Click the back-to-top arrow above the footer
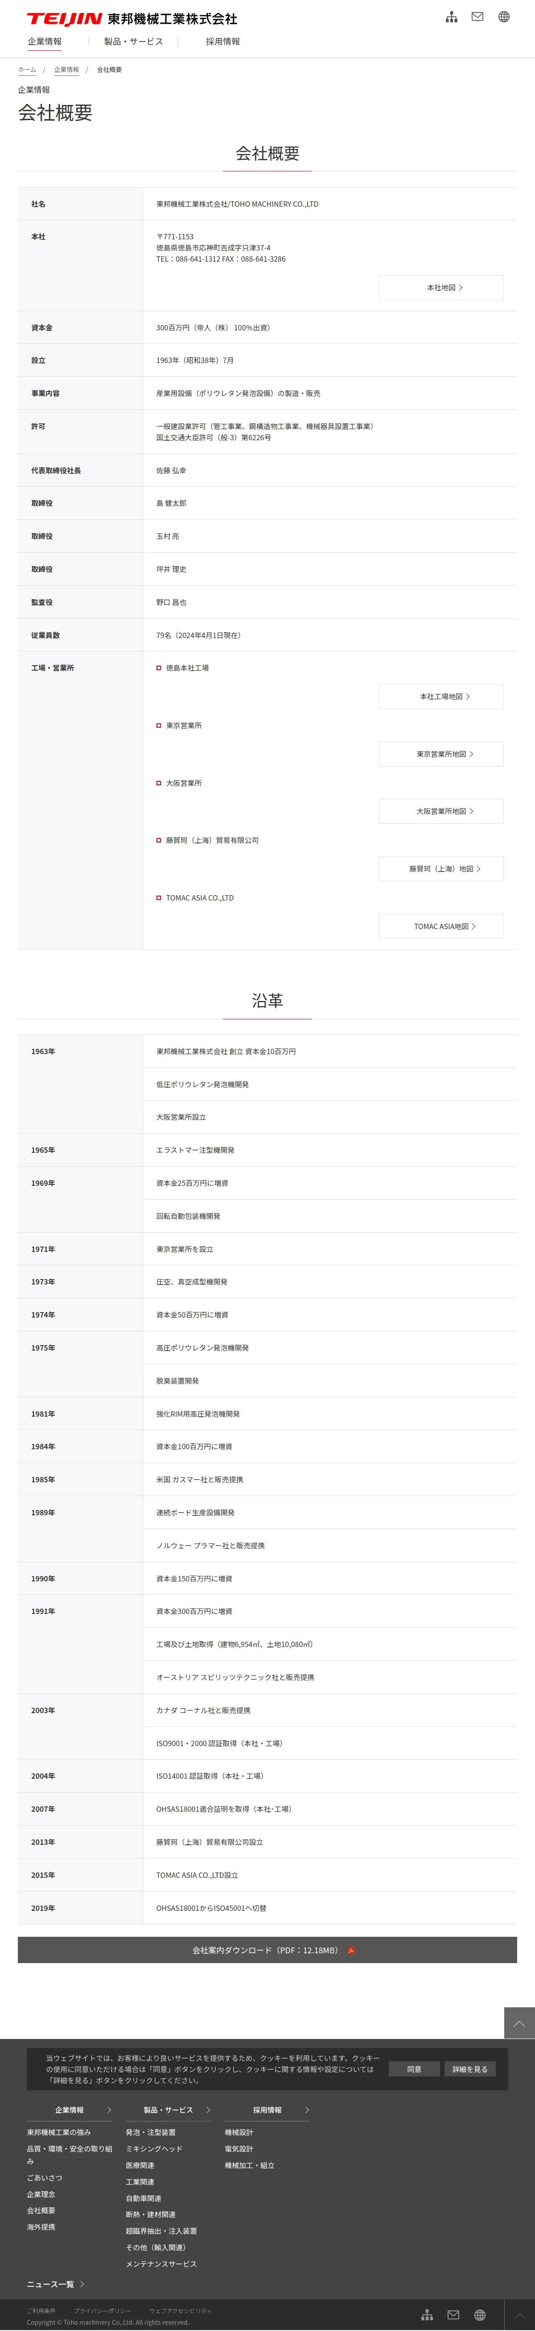The width and height of the screenshot is (535, 2331). pyautogui.click(x=519, y=2022)
